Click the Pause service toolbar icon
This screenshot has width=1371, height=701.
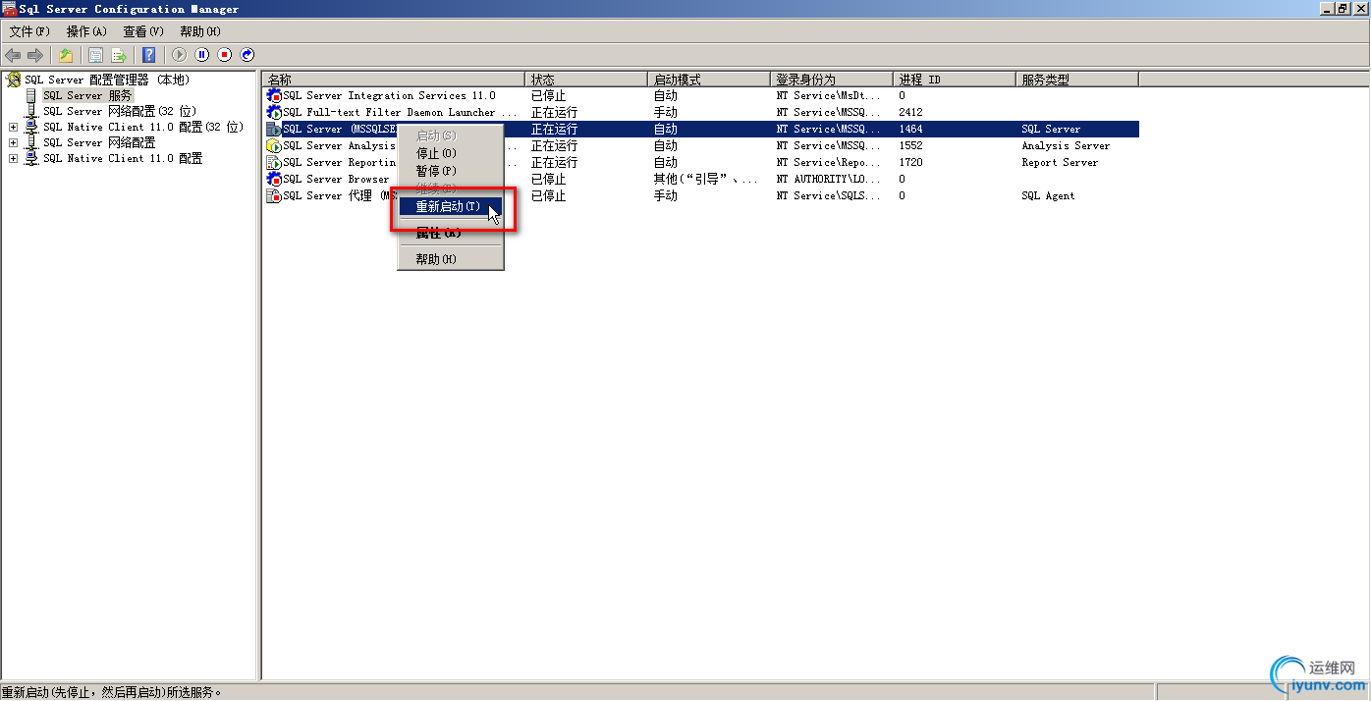click(x=202, y=55)
